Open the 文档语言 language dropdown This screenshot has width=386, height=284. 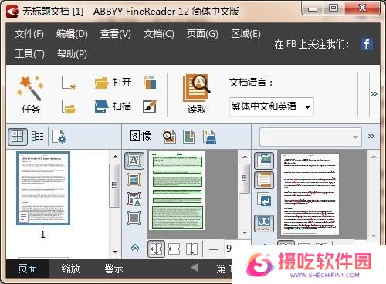(x=272, y=106)
